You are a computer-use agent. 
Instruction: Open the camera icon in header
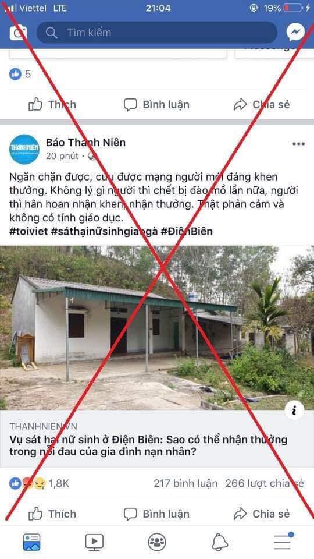[18, 33]
